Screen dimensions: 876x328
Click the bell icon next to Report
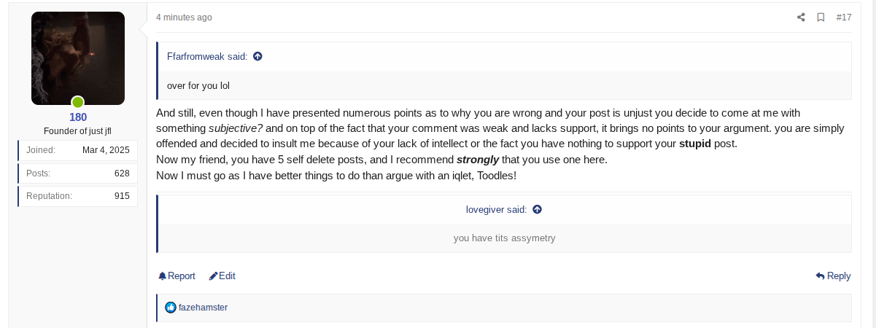coord(163,276)
